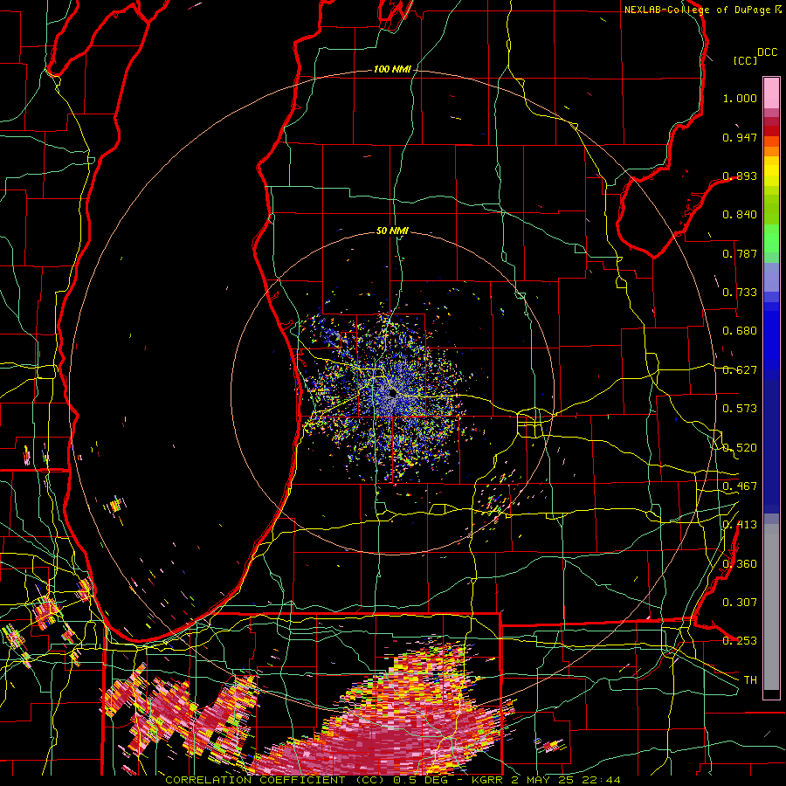Click the 0.947 scale value
The height and width of the screenshot is (786, 786).
[740, 137]
